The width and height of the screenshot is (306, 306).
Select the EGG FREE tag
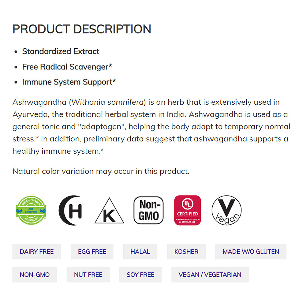92,252
